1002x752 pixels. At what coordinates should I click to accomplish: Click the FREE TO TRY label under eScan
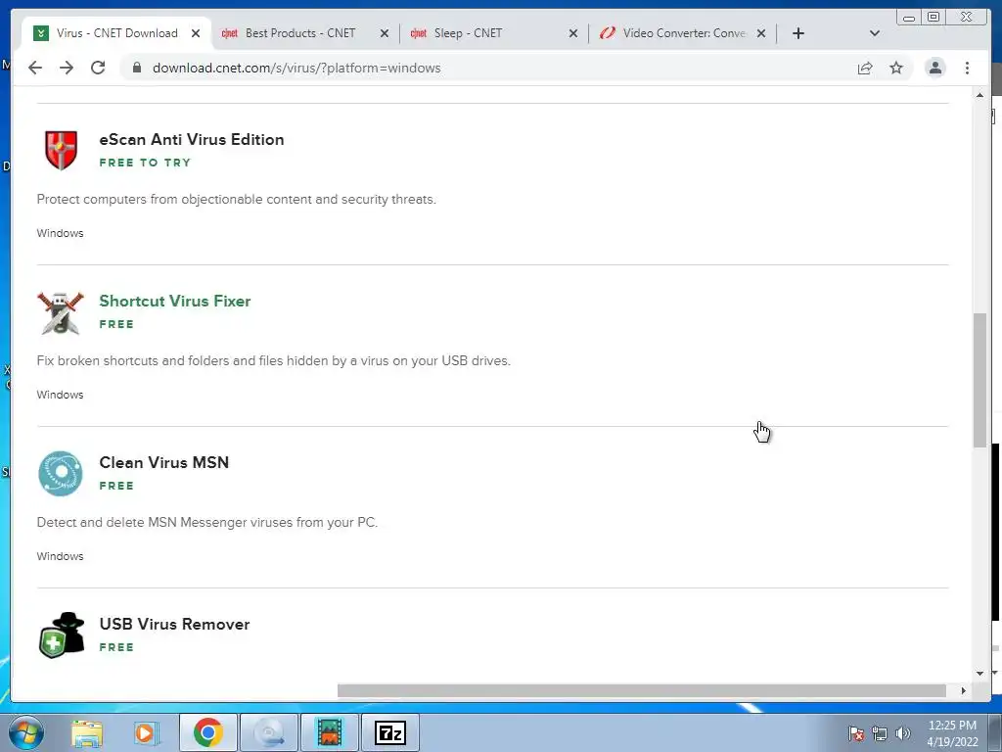point(145,163)
